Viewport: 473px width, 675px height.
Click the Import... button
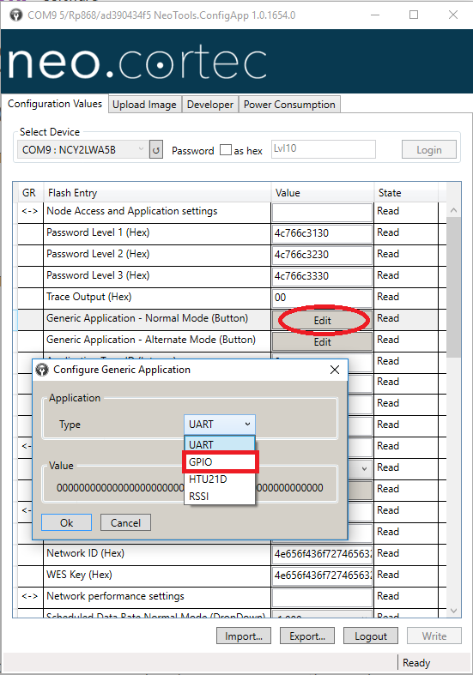(244, 636)
